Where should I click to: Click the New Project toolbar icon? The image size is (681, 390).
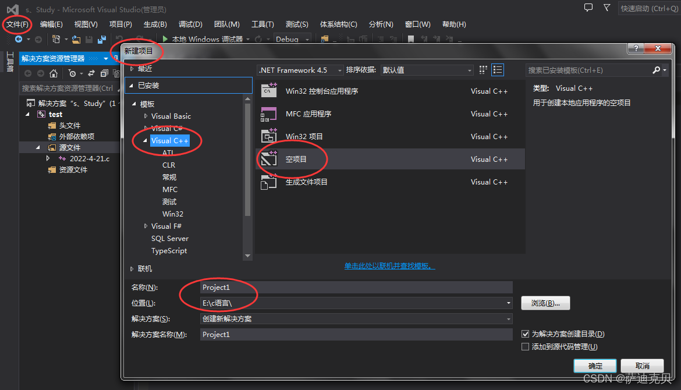[56, 39]
